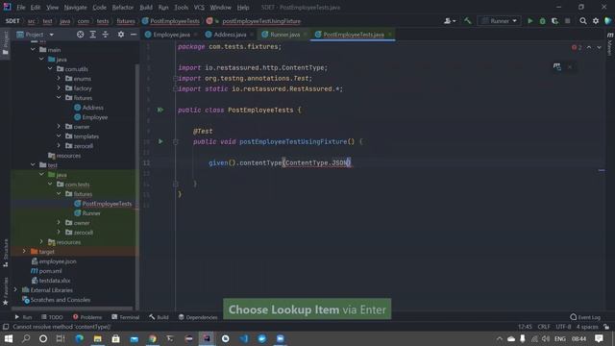Select pom.xml in project tree
615x346 pixels.
tap(50, 271)
